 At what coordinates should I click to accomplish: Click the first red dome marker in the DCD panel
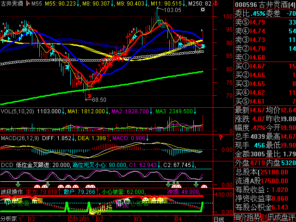pos(37,186)
